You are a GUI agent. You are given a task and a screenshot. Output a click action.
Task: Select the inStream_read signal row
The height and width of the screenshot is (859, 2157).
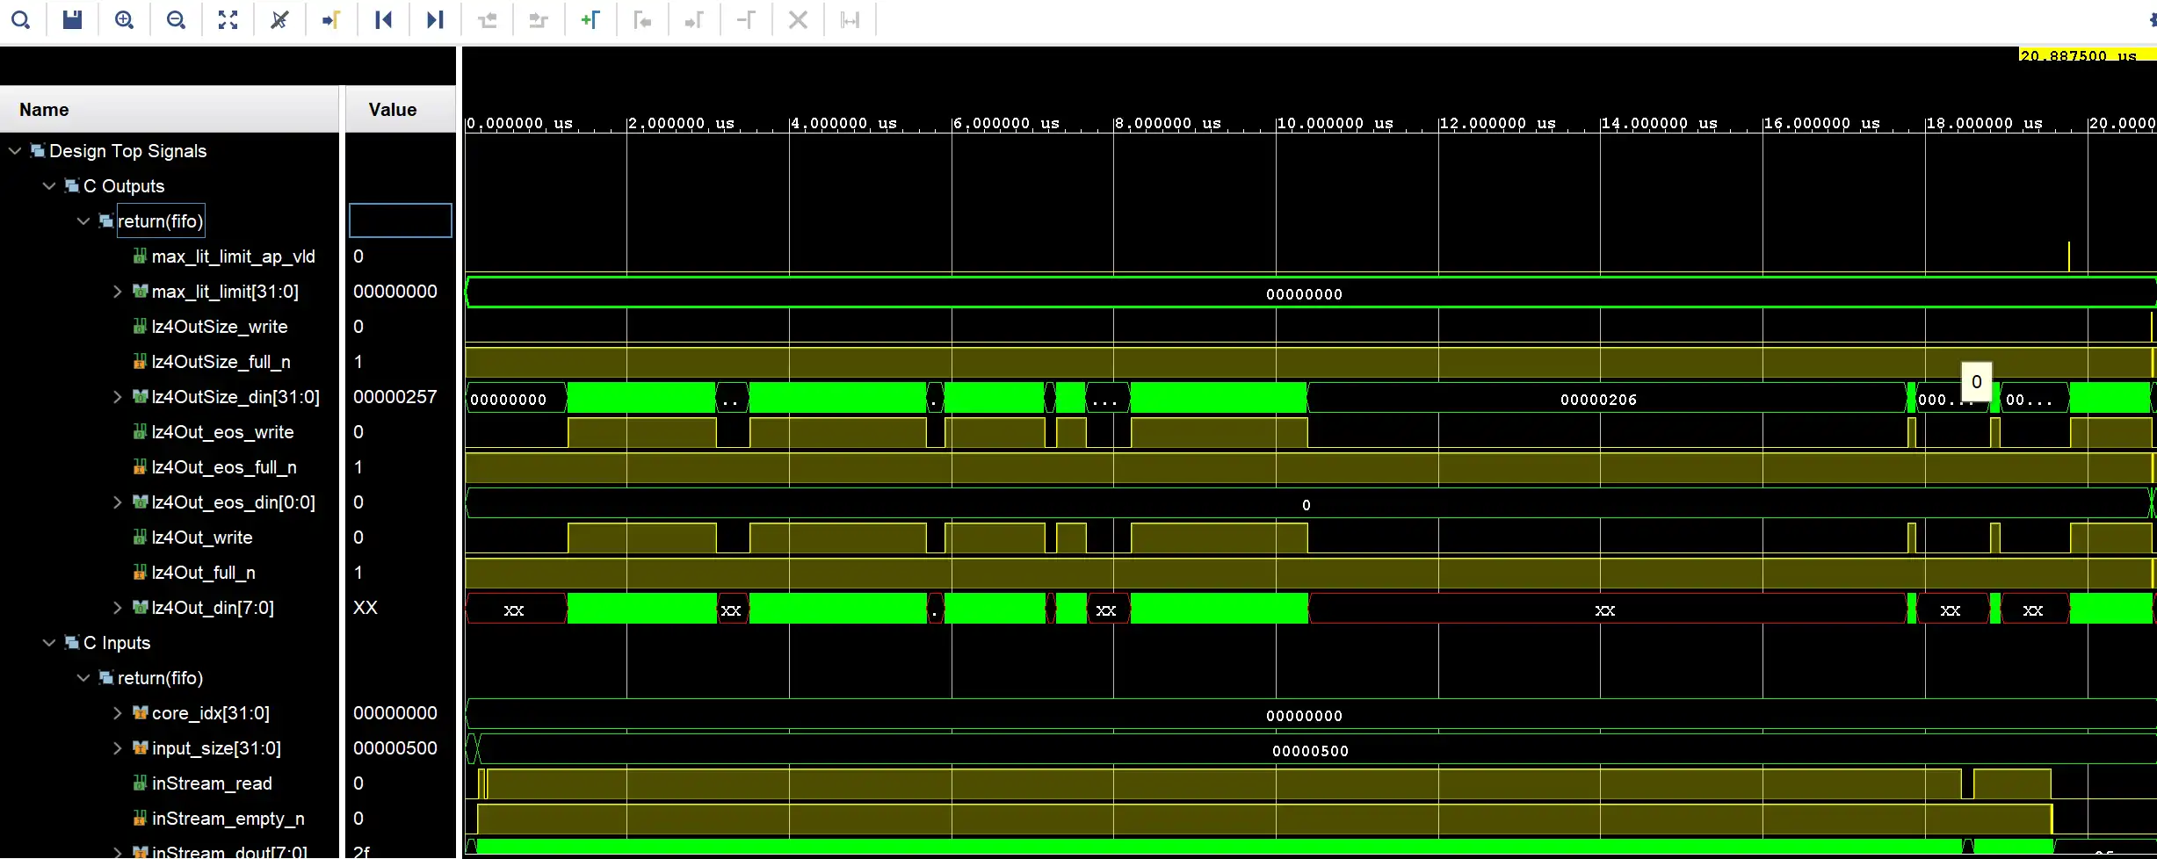212,783
